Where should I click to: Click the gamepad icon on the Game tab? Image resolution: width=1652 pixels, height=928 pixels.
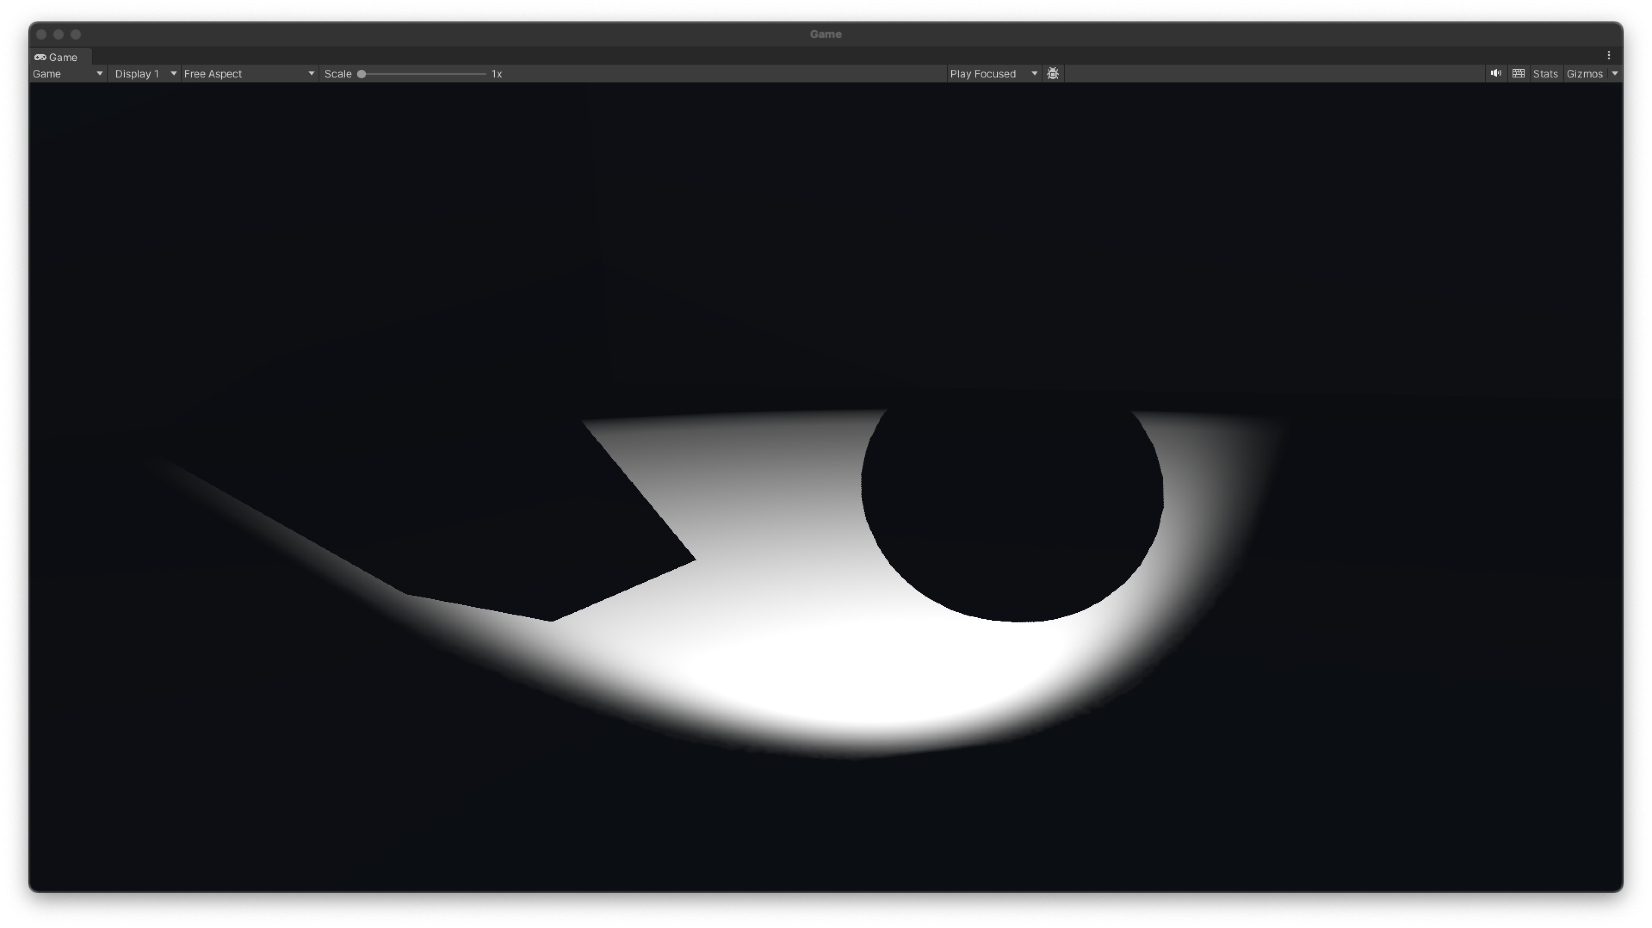[x=40, y=57]
